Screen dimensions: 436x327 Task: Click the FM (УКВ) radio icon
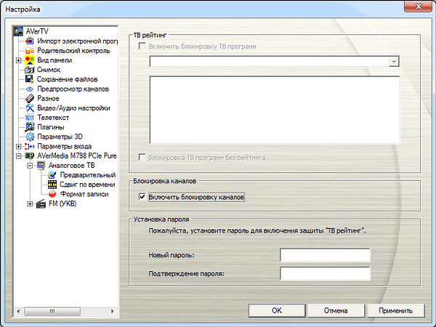(x=41, y=203)
